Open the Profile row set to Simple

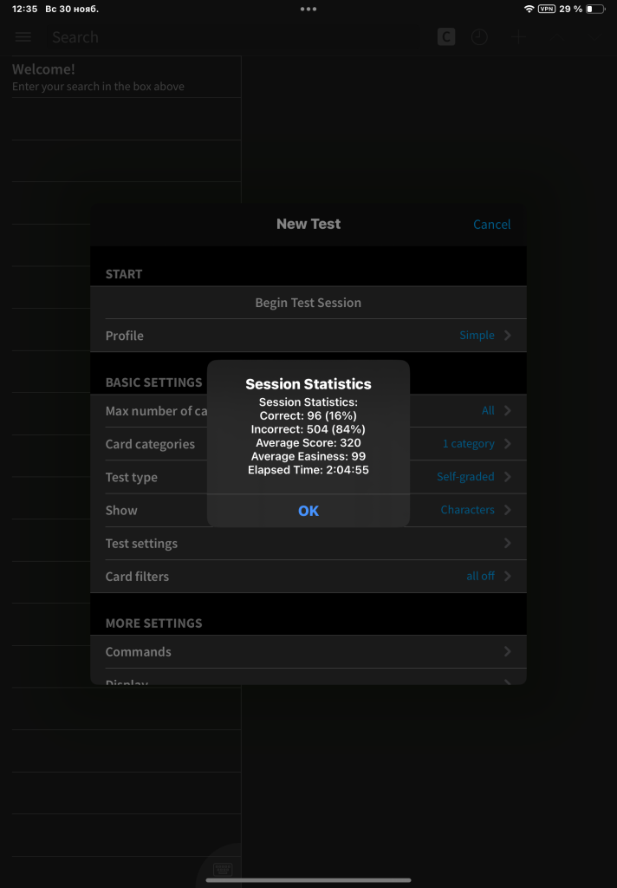click(308, 336)
